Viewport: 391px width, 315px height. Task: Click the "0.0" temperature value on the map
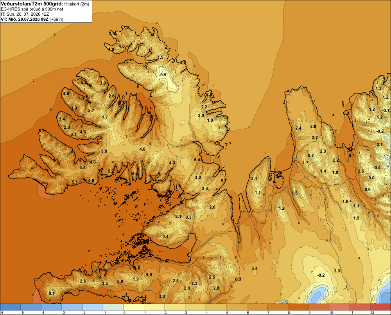371,178
